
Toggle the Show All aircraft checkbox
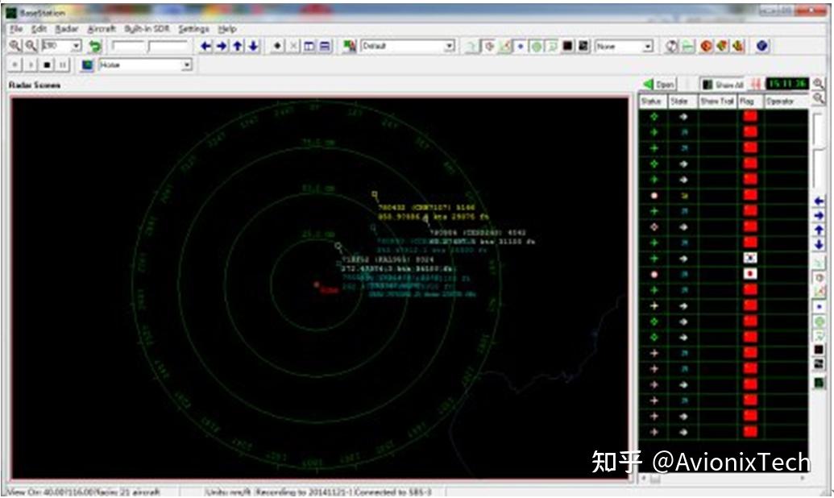pyautogui.click(x=707, y=85)
